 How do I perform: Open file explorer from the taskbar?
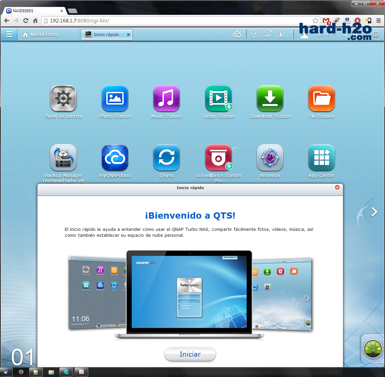pyautogui.click(x=51, y=372)
